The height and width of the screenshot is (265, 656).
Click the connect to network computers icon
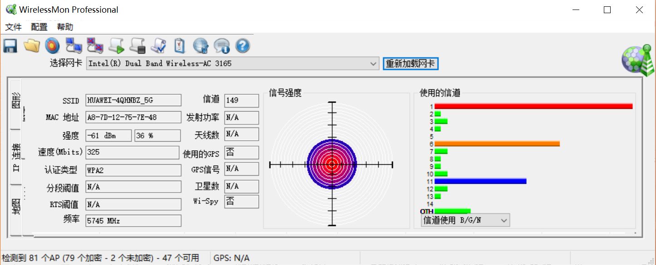coord(73,46)
